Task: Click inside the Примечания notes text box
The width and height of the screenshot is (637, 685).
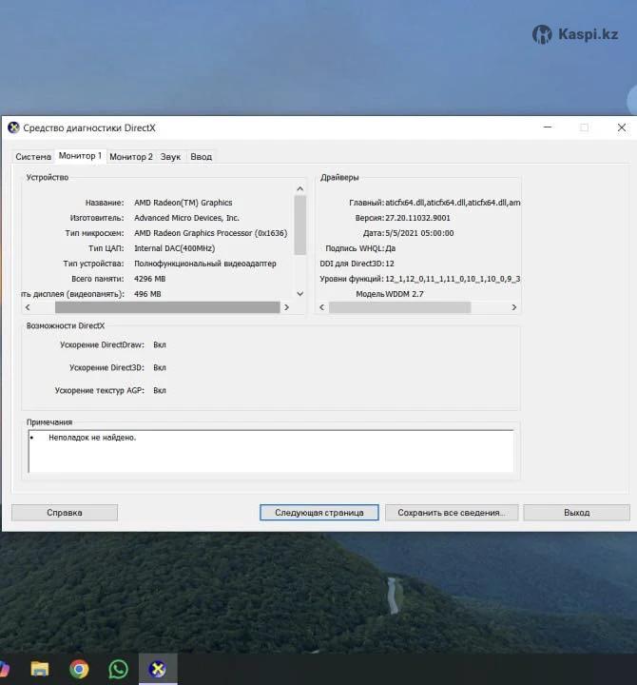Action: tap(271, 451)
